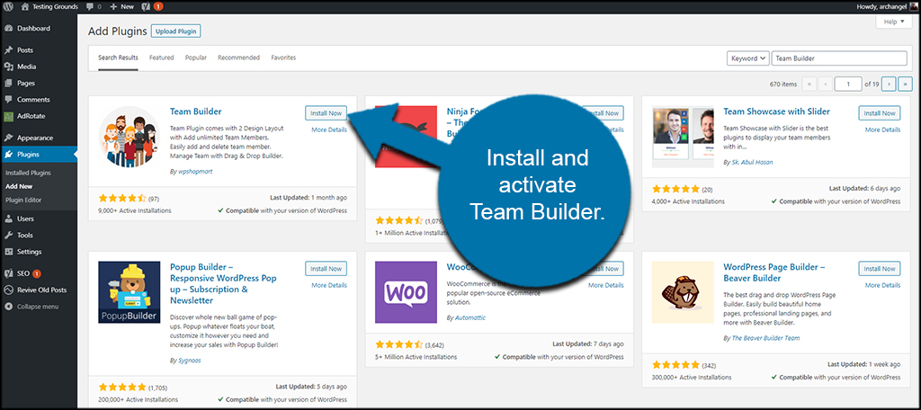Click the Popup Builder plugin thumbnail
The width and height of the screenshot is (921, 410).
pyautogui.click(x=130, y=292)
